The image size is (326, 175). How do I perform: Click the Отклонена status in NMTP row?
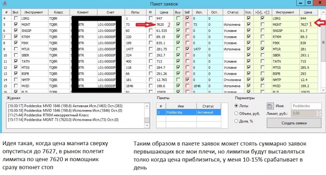(233, 80)
